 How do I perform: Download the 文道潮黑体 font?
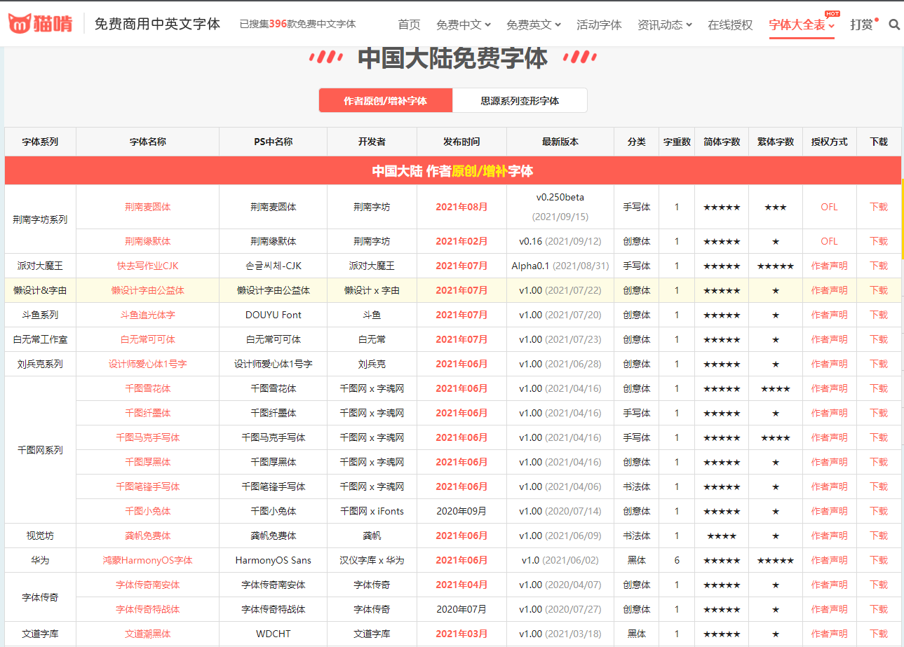pos(878,633)
